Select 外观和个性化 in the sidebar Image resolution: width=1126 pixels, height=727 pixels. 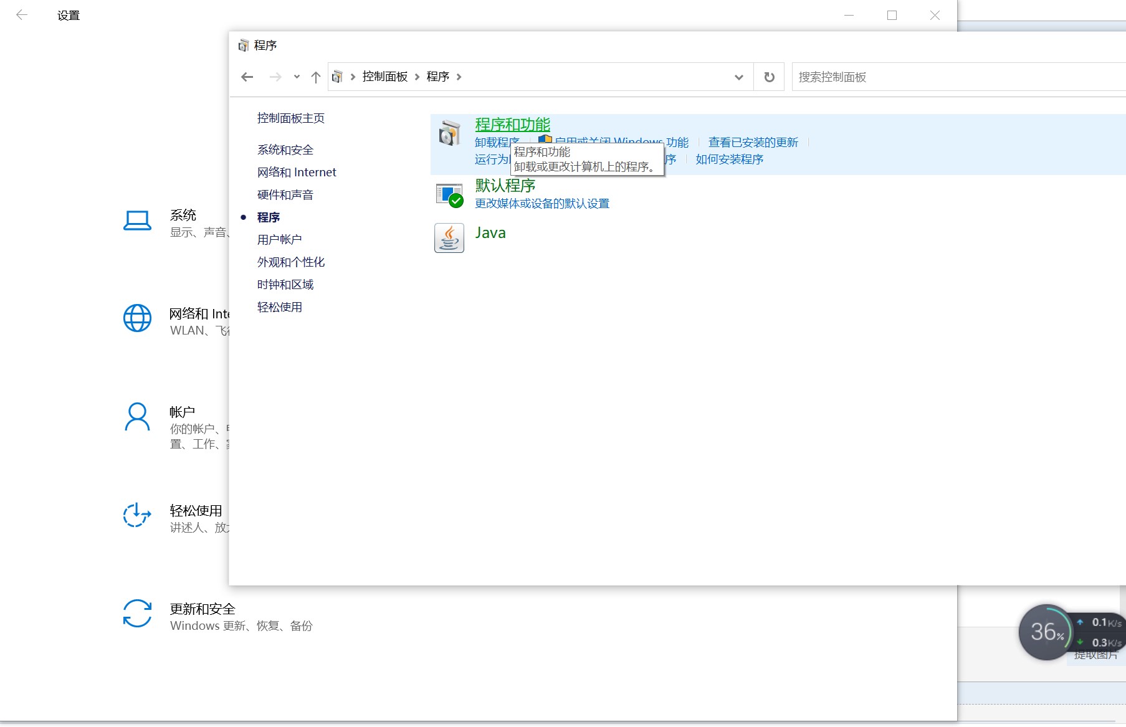click(291, 262)
